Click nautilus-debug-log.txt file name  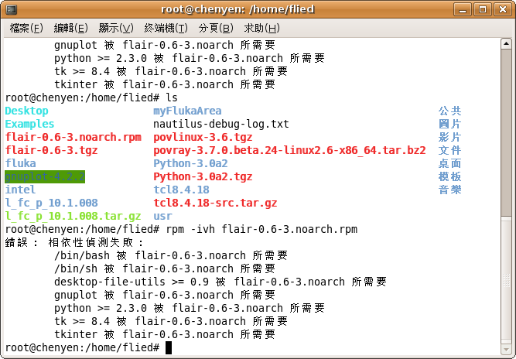[221, 124]
